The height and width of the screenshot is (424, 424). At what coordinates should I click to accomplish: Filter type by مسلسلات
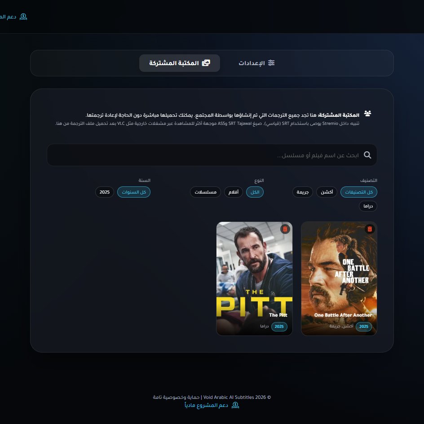point(206,192)
